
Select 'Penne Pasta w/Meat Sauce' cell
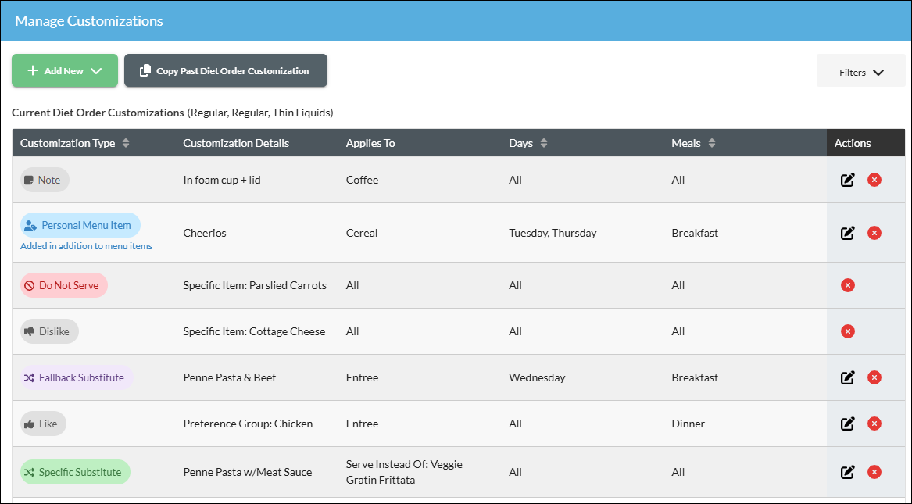(248, 472)
